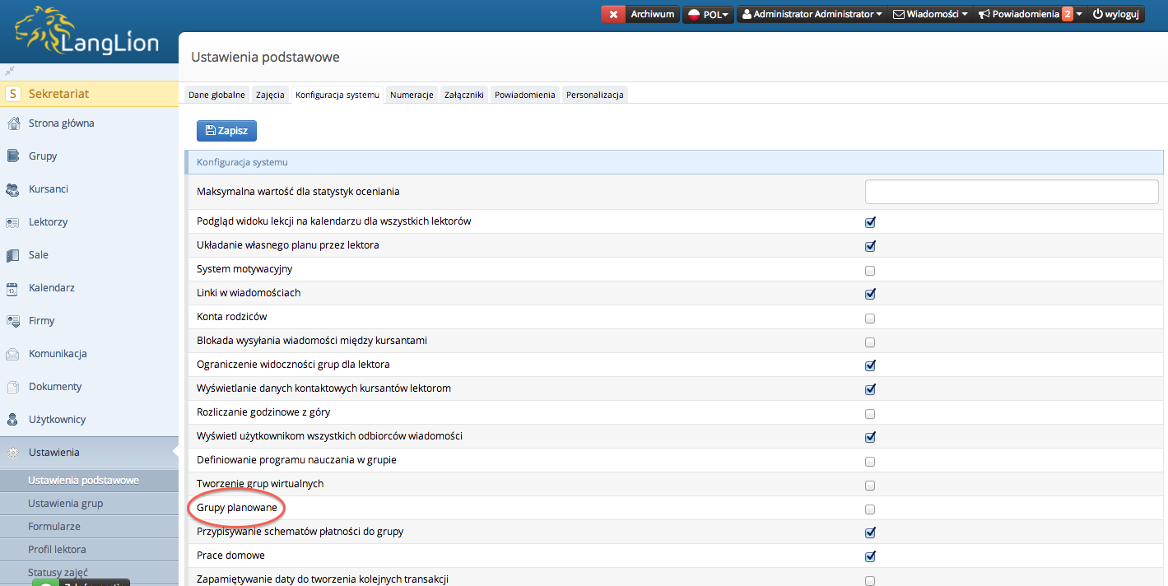Uncheck the Prace domowe option
The height and width of the screenshot is (586, 1168).
click(870, 556)
